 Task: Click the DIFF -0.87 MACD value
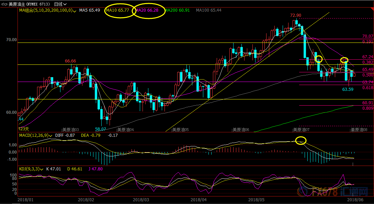(x=66, y=135)
